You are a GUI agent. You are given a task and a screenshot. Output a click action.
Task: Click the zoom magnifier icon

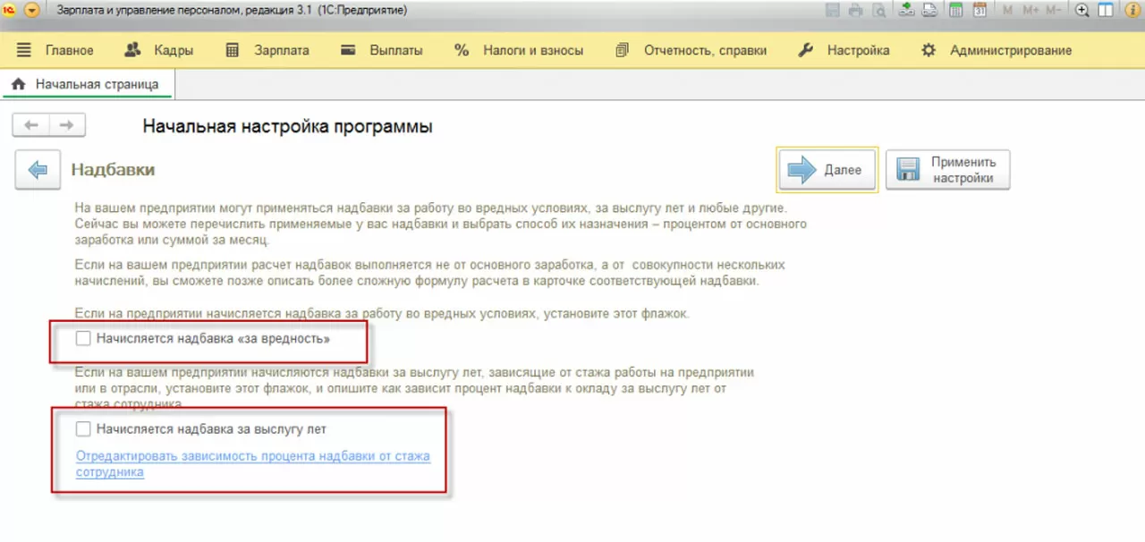pos(1081,11)
